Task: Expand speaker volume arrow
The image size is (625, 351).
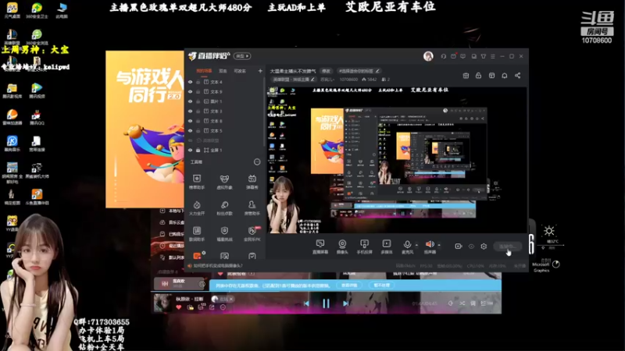Action: click(x=439, y=245)
